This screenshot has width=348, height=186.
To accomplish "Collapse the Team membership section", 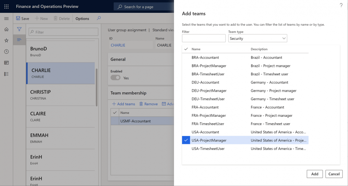I will click(141, 93).
